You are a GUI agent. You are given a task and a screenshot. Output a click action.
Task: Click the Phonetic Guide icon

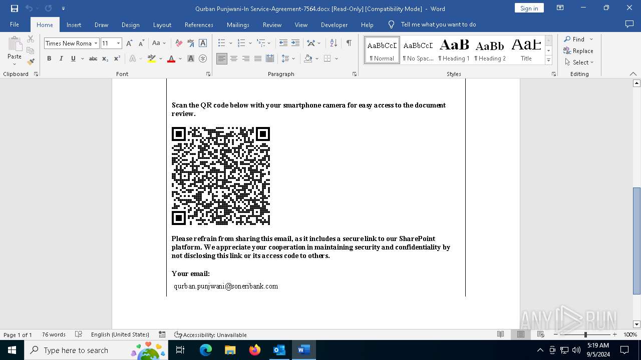tap(191, 43)
